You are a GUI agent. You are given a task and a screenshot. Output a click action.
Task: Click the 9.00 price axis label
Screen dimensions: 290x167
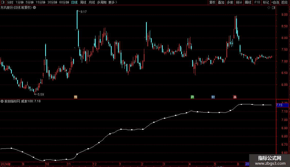(x=284, y=15)
